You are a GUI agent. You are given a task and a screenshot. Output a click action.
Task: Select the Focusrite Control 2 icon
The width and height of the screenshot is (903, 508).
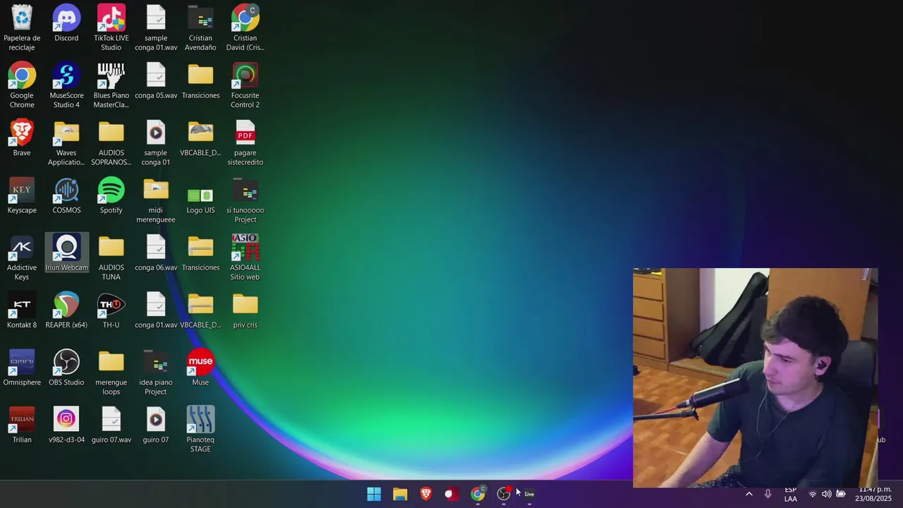coord(245,85)
